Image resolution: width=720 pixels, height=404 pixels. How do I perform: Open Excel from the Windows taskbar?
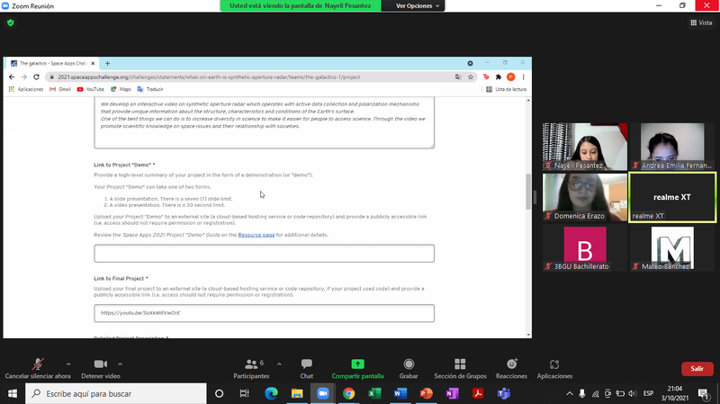[374, 394]
